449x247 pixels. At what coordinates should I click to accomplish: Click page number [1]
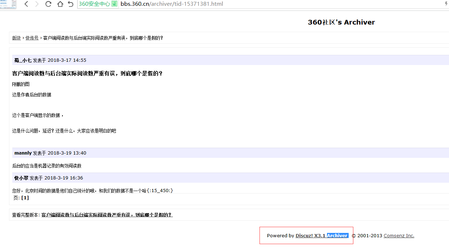click(25, 198)
